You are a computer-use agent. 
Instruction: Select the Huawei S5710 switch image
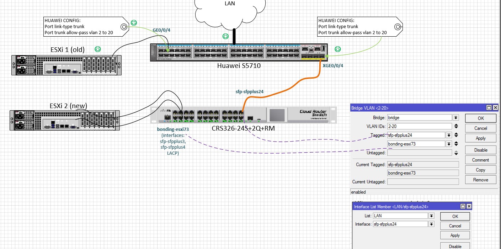tap(238, 53)
